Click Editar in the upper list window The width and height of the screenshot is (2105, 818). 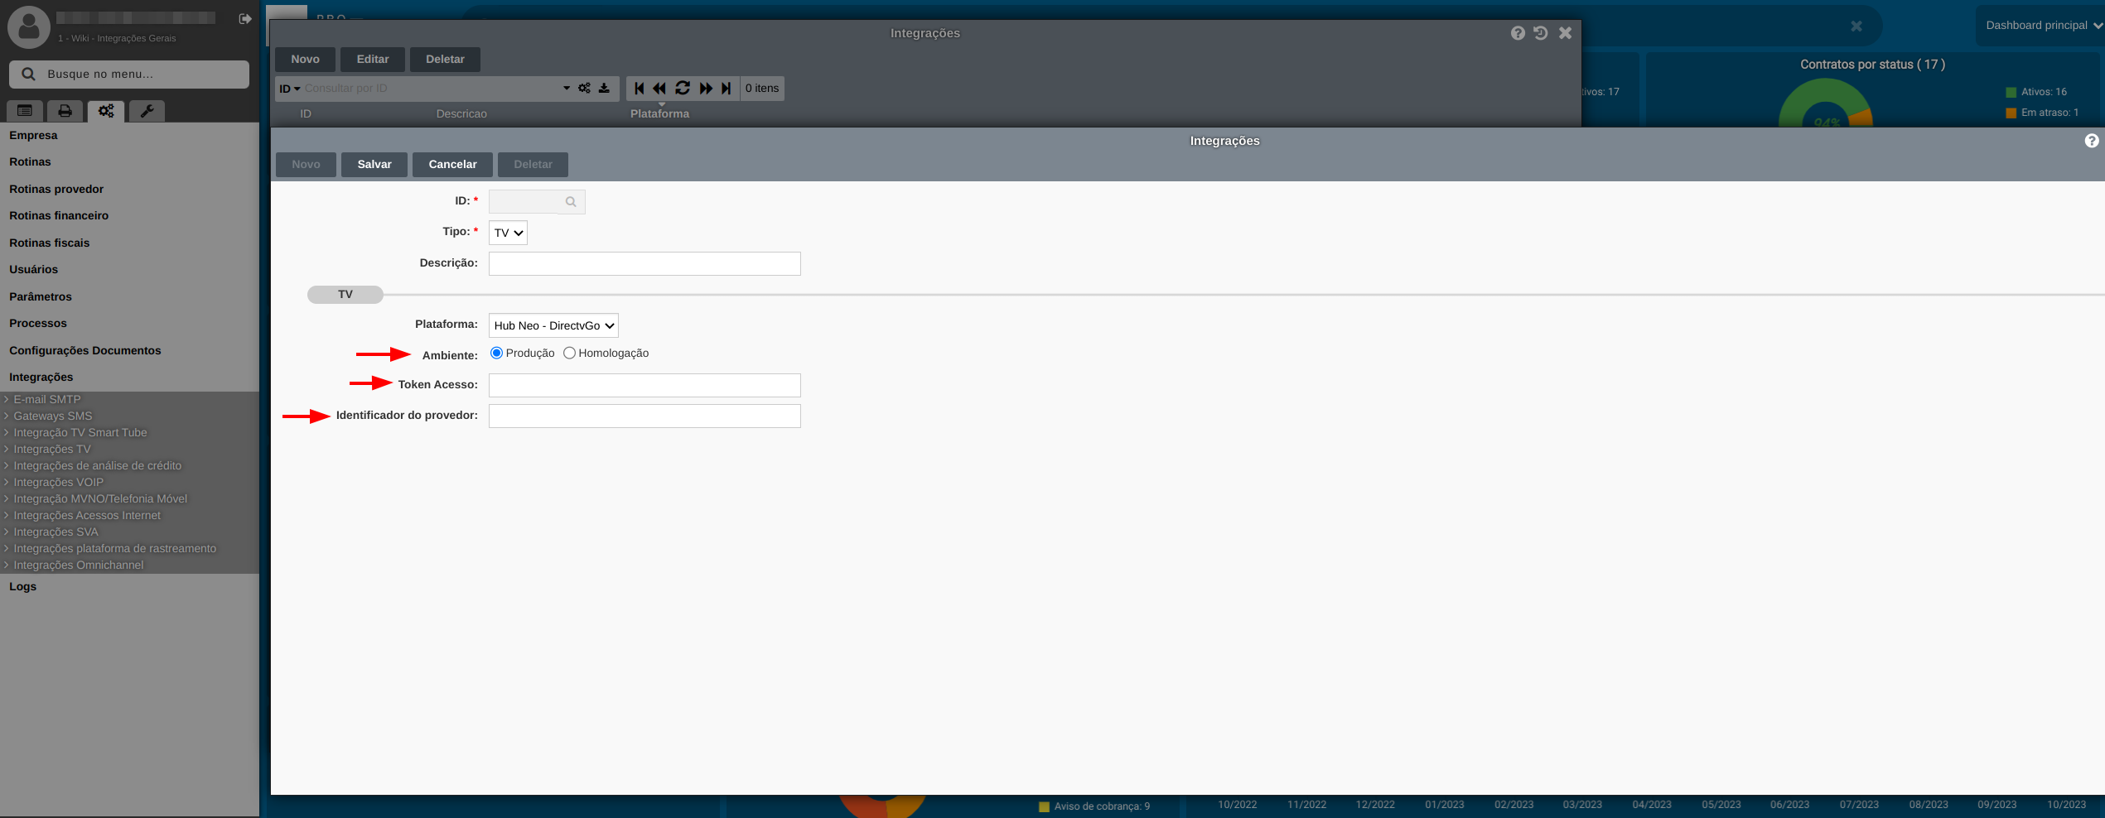[373, 59]
